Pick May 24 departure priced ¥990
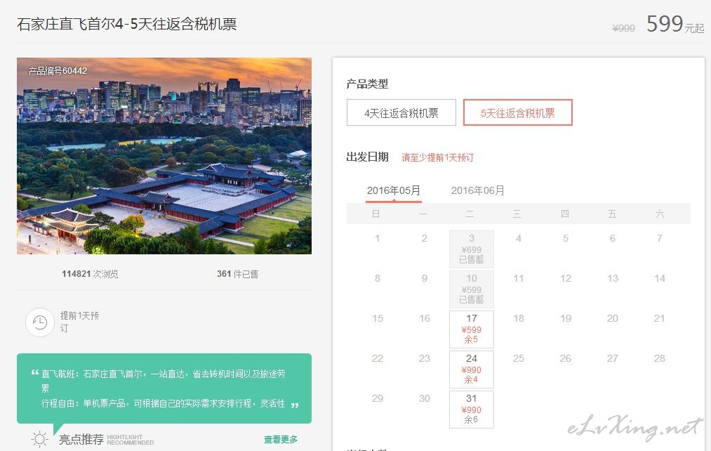The width and height of the screenshot is (711, 451). click(x=472, y=369)
